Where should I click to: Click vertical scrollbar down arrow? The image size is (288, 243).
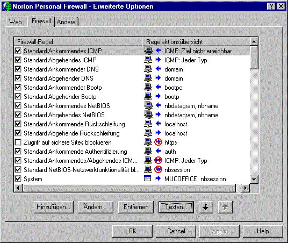point(254,179)
